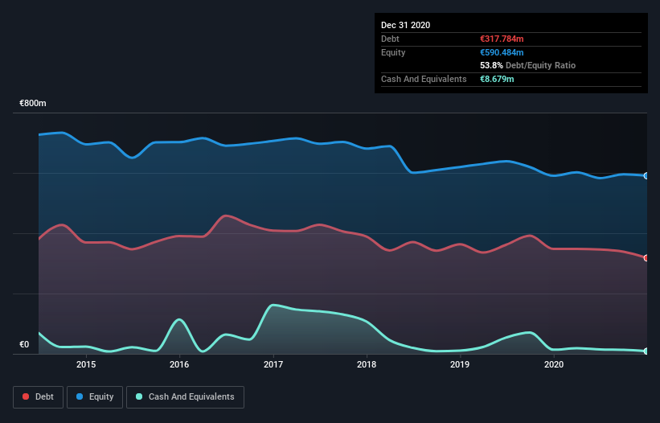This screenshot has width=660, height=423.
Task: Click the teal Cash legend dot
Action: tap(139, 396)
